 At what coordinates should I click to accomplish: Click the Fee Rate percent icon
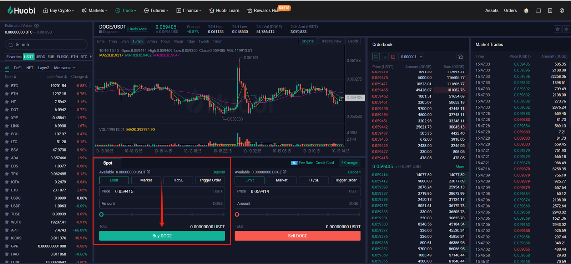coord(294,163)
